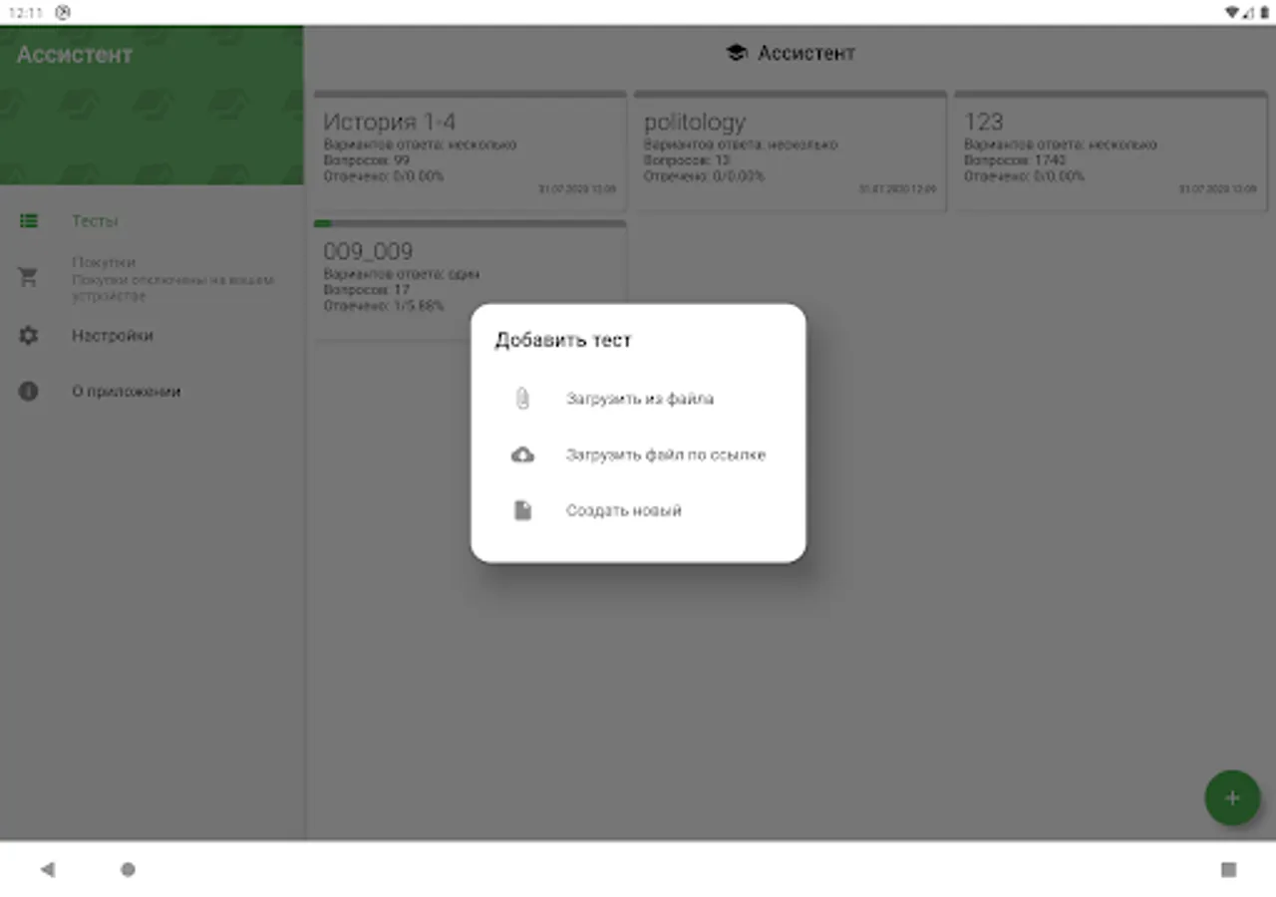Select Тесты in the sidebar menu
The image size is (1276, 897).
coord(96,220)
